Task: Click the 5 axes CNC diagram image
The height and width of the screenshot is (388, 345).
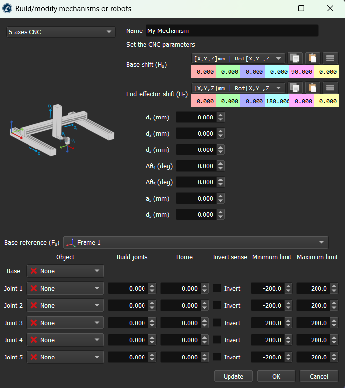Action: (x=61, y=130)
